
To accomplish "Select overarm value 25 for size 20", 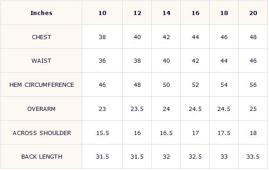I will [x=253, y=109].
